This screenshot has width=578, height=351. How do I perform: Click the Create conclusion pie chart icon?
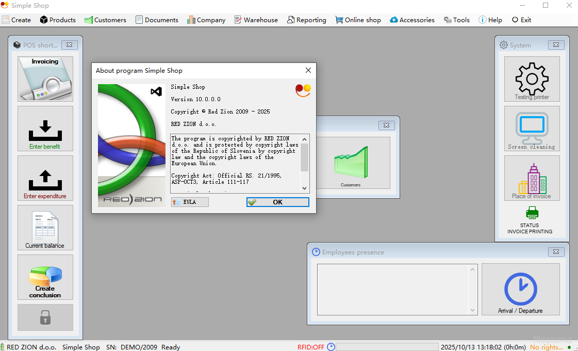tap(45, 277)
